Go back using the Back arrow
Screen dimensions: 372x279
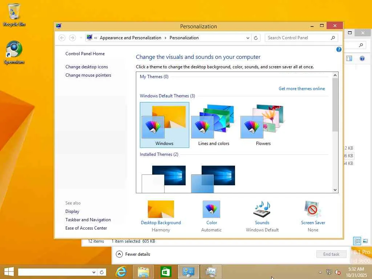(62, 38)
